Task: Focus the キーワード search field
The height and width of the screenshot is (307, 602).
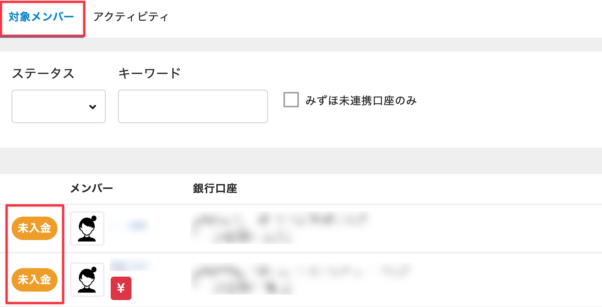Action: (x=193, y=107)
